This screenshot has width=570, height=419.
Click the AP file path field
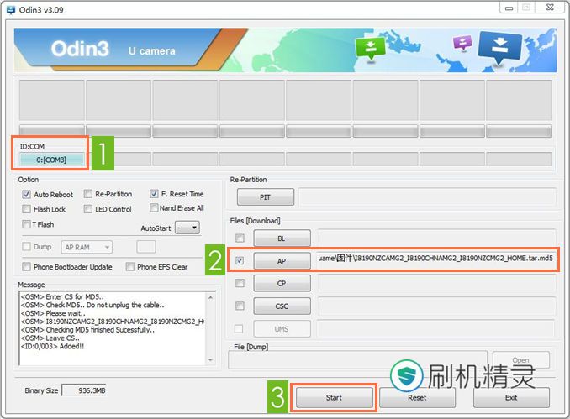(435, 259)
